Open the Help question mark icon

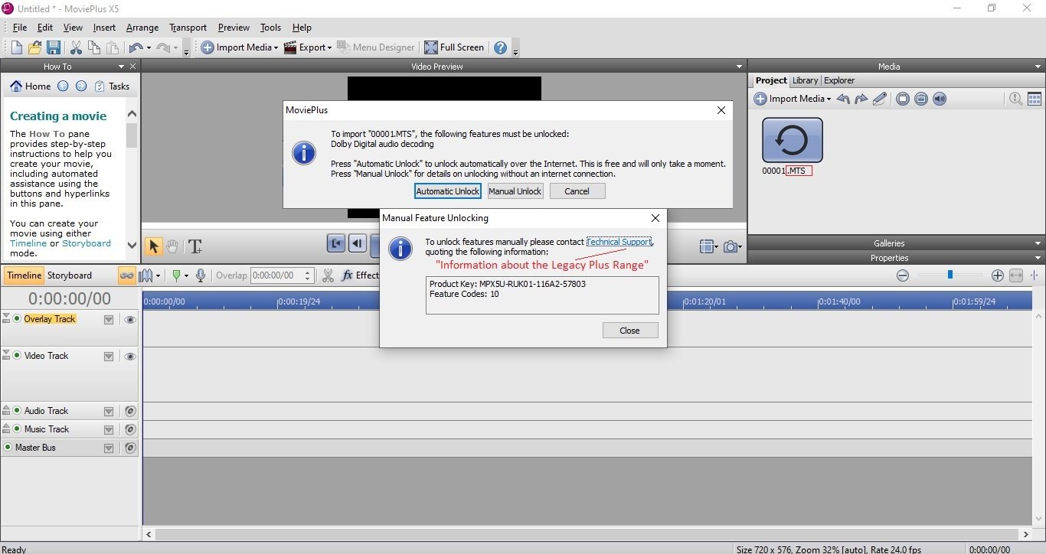500,47
